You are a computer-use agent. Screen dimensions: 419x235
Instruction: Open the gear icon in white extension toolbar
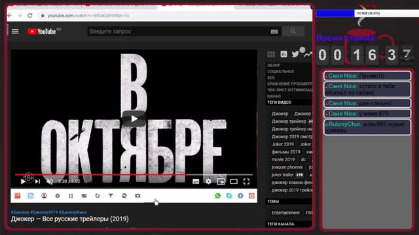(58, 196)
